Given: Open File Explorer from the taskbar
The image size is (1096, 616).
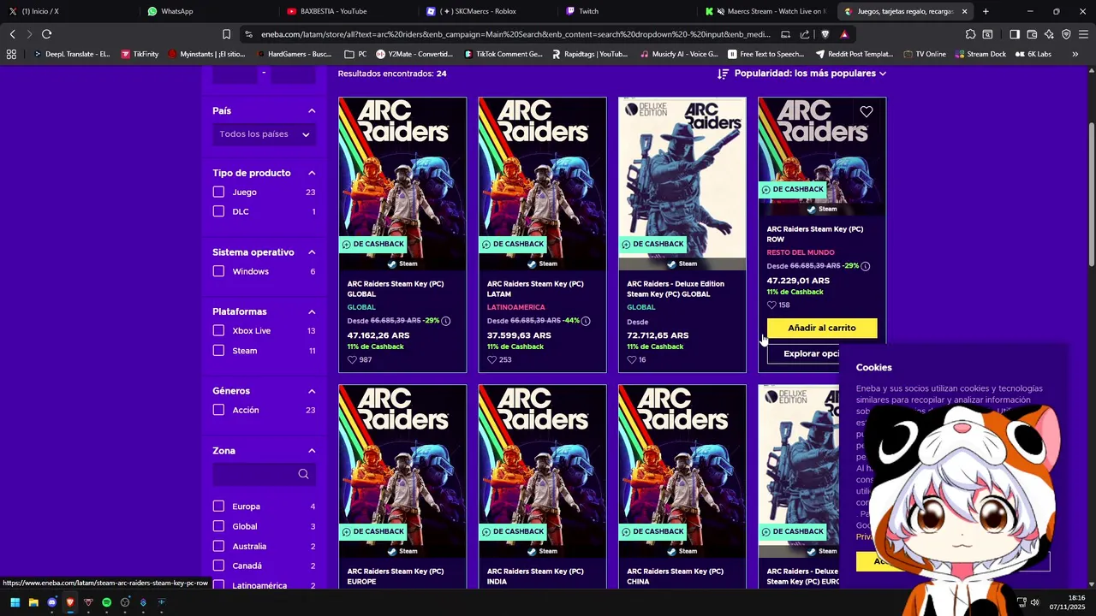Looking at the screenshot, I should [x=33, y=602].
